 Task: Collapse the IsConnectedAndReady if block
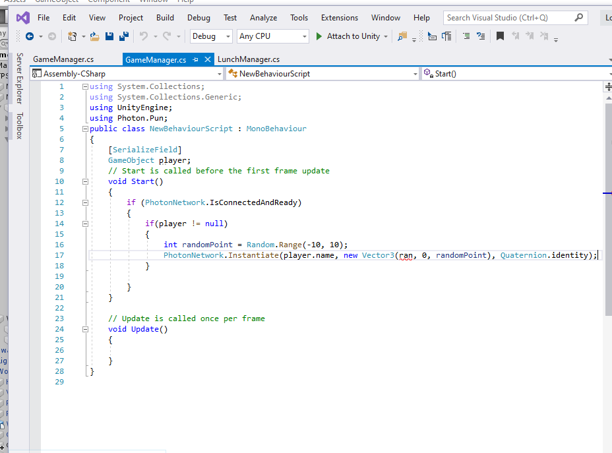85,202
